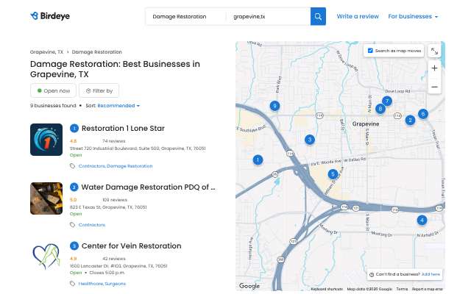Screen dimensions: 471x294
Task: Click the Add here link on map
Action: click(431, 274)
